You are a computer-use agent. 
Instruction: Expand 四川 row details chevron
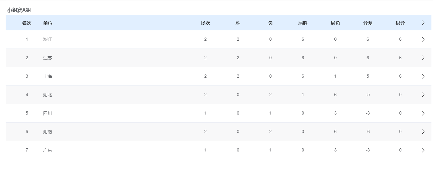(423, 113)
